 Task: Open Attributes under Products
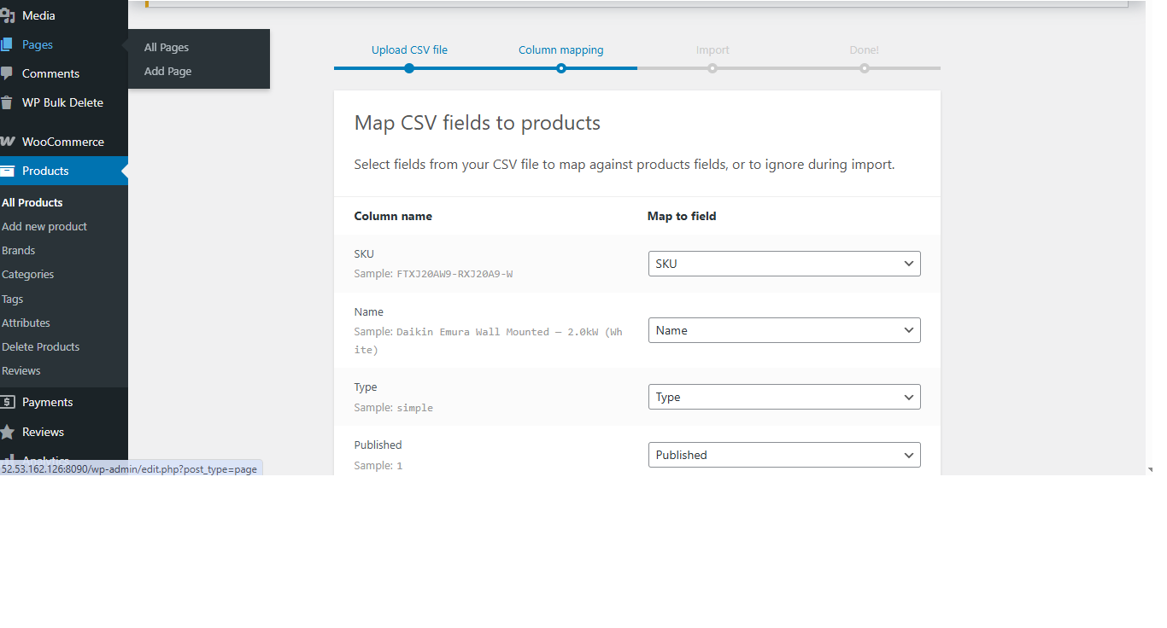click(26, 323)
